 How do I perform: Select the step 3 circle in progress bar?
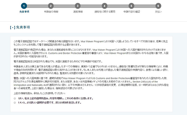coord(78,6)
